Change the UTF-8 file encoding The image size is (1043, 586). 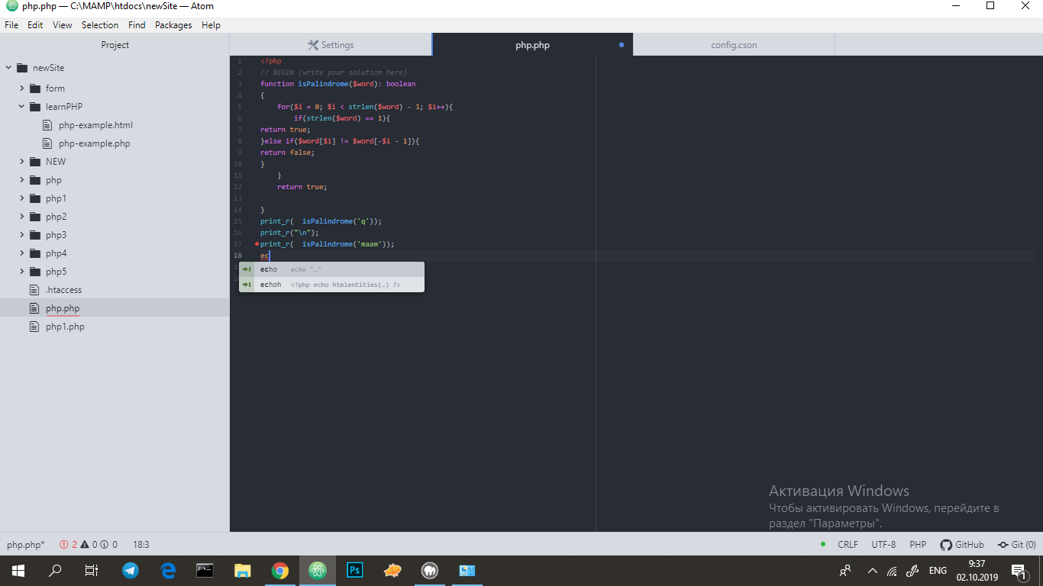[x=883, y=545]
